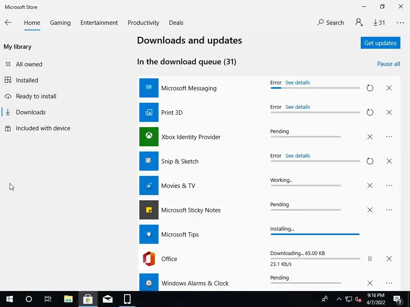
Task: Open the downloads indicator showing 31
Action: point(379,22)
